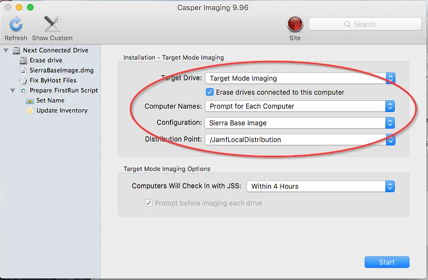Collapse the Next Connected Drive tree
Image resolution: width=428 pixels, height=280 pixels.
tap(6, 50)
